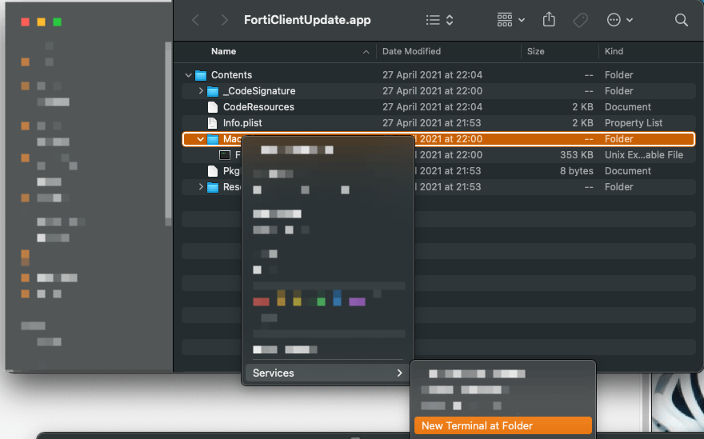Pick the red tag color
This screenshot has width=704, height=439.
[261, 301]
